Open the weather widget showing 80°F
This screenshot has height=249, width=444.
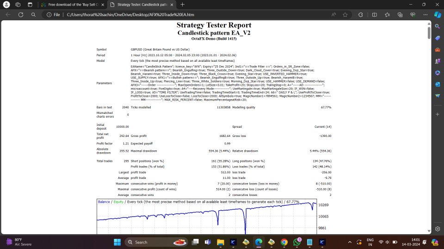[x=19, y=242]
